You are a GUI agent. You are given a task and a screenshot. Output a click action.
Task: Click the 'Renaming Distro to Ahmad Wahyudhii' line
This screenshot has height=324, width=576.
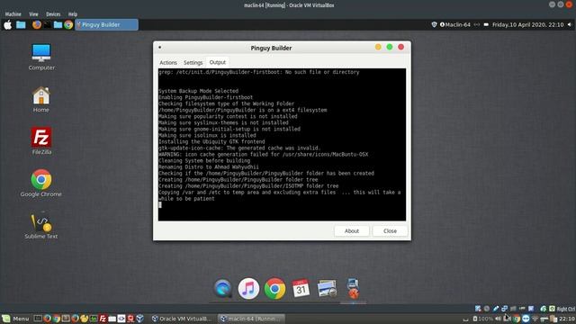click(208, 166)
